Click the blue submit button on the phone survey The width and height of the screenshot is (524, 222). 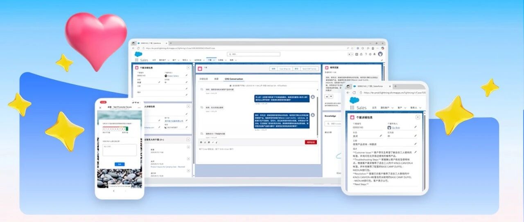pos(120,164)
